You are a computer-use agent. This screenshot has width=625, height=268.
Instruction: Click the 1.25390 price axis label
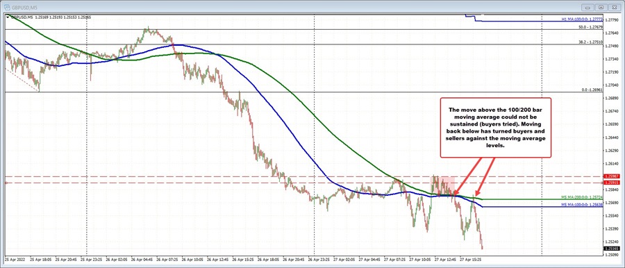coord(612,228)
